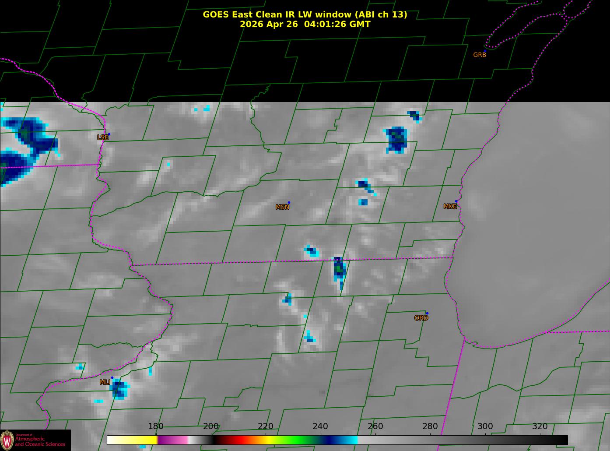Click the convective cell northwest of MKE

[x=397, y=140]
